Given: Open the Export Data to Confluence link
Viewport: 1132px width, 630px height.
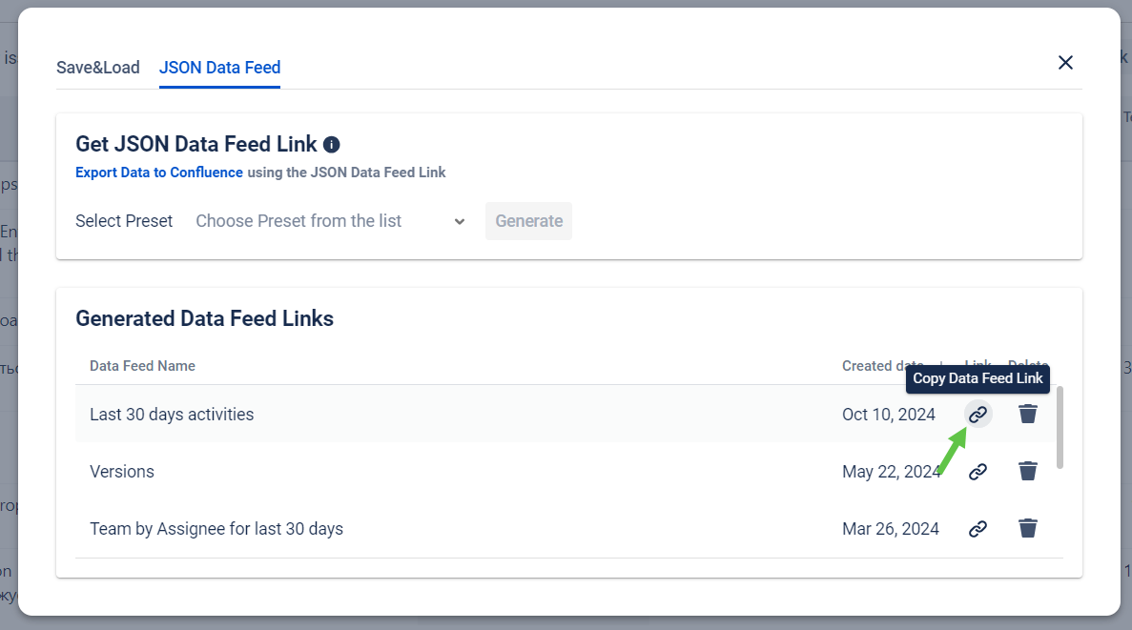Looking at the screenshot, I should point(159,173).
